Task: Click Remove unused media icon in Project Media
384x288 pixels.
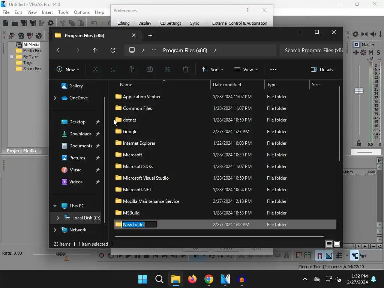Action: point(12,36)
